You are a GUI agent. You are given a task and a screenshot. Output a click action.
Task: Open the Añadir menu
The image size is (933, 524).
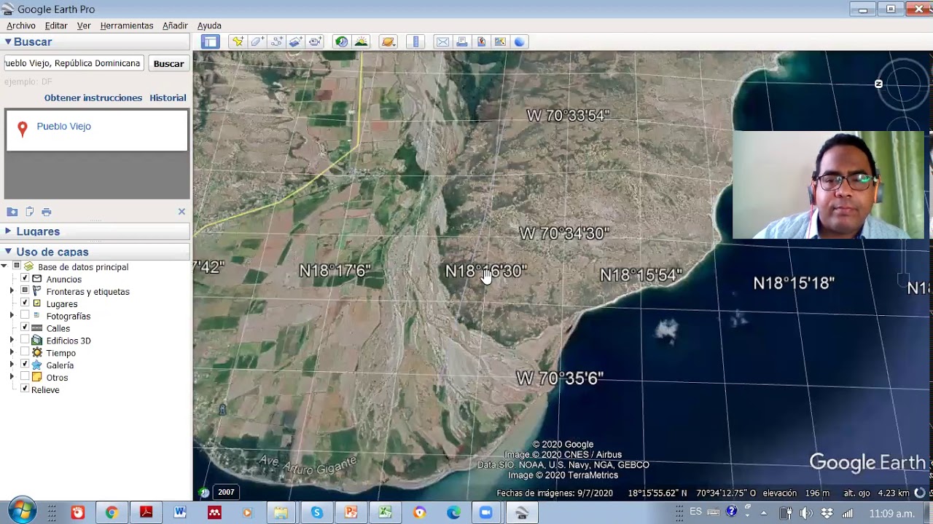[175, 25]
